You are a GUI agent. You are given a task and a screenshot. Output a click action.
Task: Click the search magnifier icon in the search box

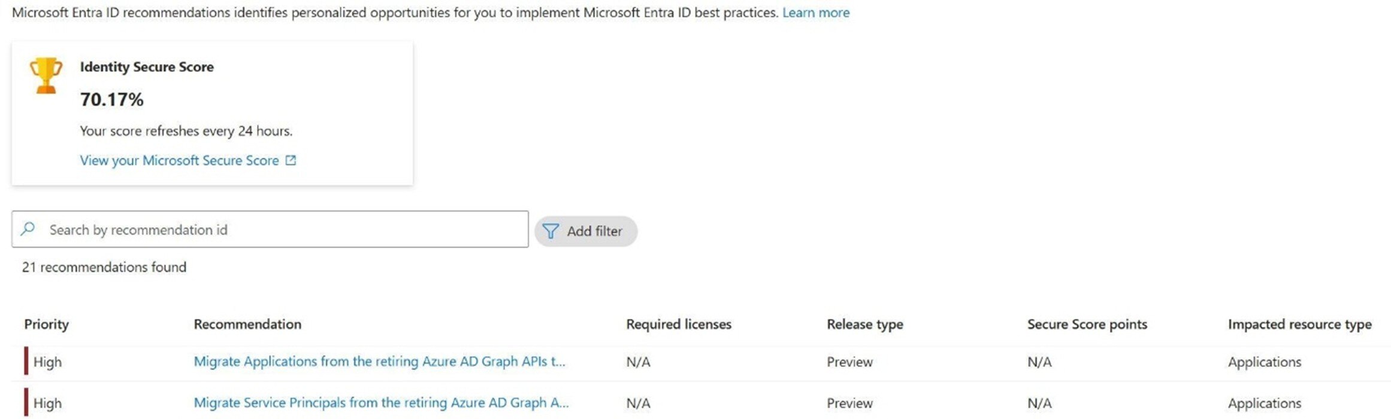click(x=28, y=228)
